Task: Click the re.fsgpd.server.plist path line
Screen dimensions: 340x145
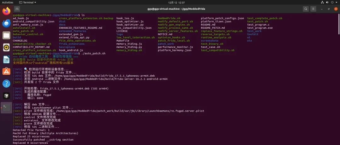Action: click(x=108, y=111)
